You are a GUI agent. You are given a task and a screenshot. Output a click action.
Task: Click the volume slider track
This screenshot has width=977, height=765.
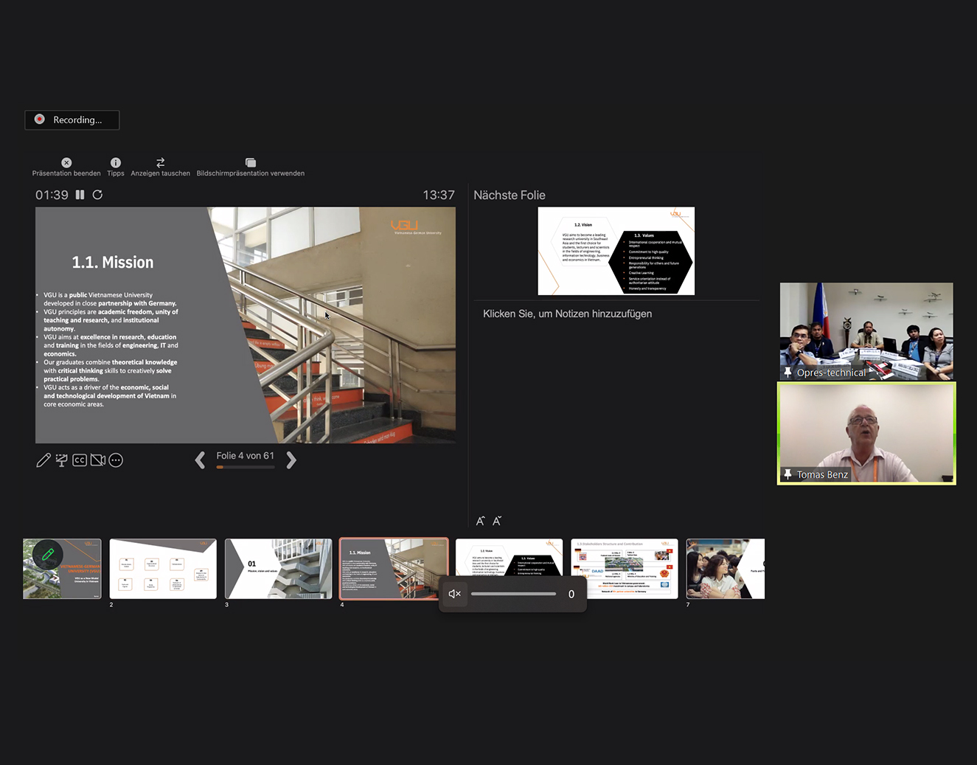click(x=513, y=594)
